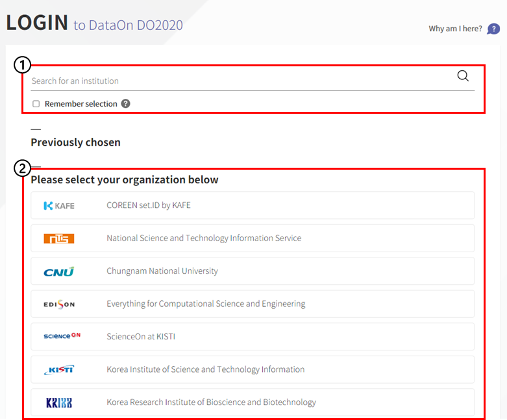The height and width of the screenshot is (420, 507).
Task: Click the KRIBB logo
Action: point(59,402)
